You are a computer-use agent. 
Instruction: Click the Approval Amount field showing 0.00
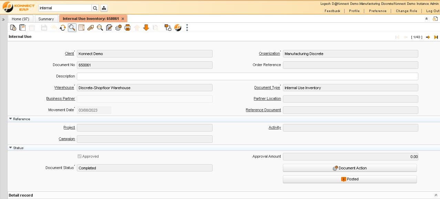(350, 157)
